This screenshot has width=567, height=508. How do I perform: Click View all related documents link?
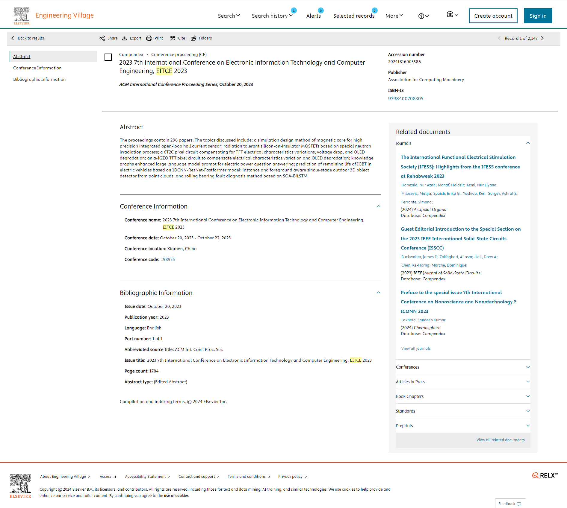(x=501, y=440)
